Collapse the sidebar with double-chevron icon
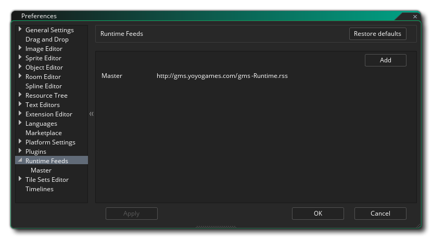 pyautogui.click(x=91, y=114)
